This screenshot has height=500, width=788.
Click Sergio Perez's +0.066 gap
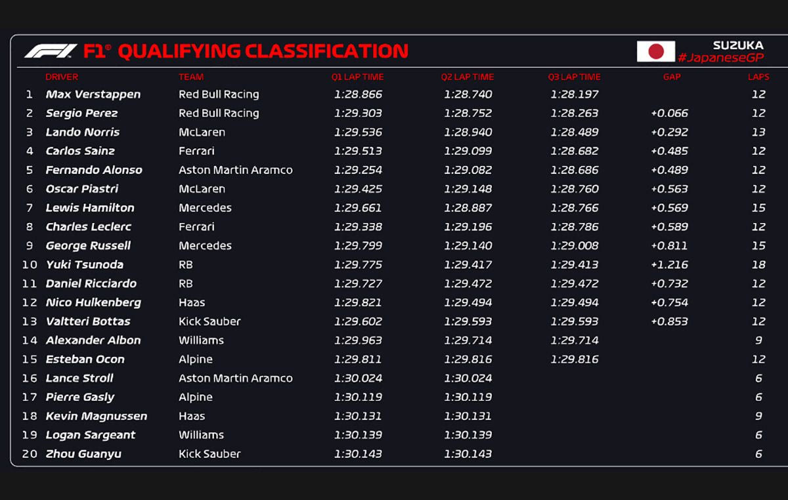(669, 114)
